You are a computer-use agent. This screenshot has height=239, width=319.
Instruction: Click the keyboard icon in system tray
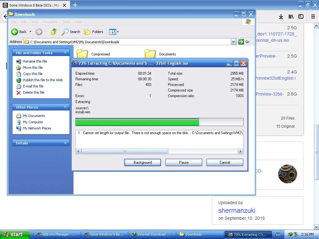(x=278, y=235)
